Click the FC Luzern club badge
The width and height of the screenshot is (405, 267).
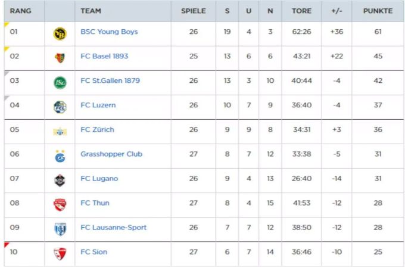coord(60,107)
